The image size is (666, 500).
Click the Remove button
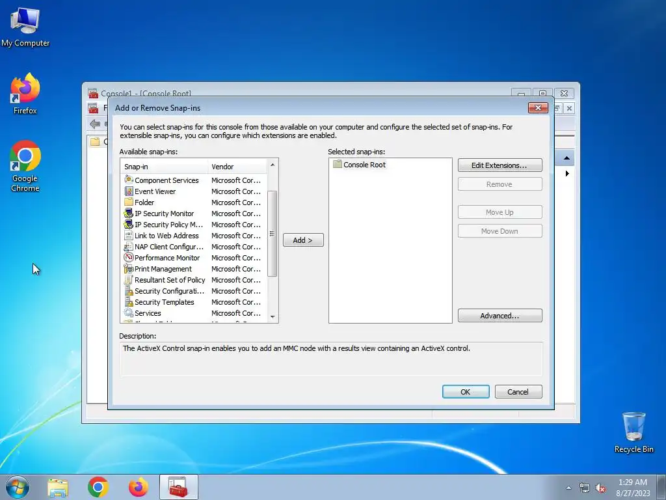(499, 184)
